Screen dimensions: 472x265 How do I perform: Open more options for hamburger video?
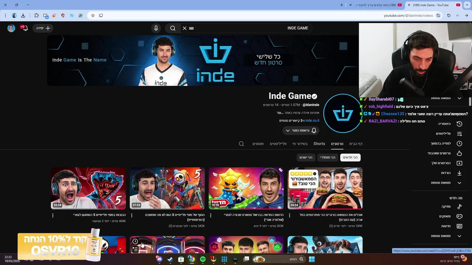tap(289, 215)
